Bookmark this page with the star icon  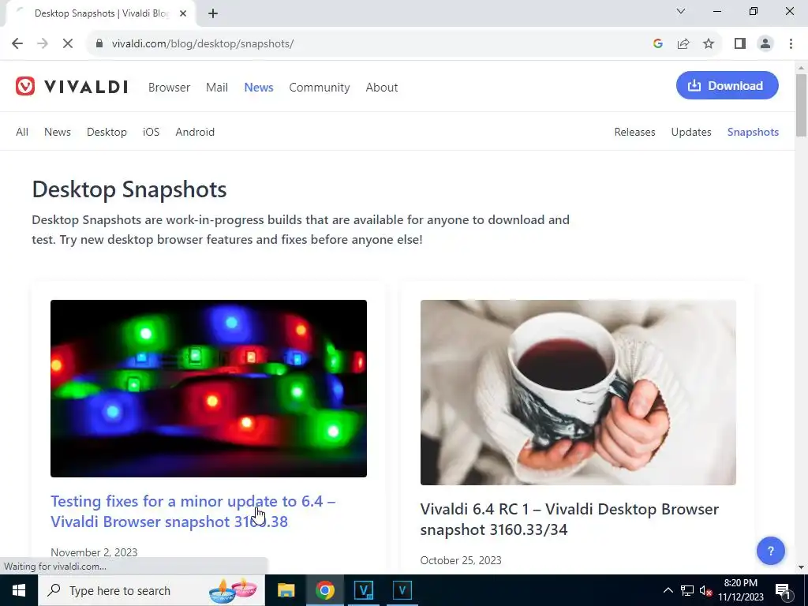[x=709, y=44]
